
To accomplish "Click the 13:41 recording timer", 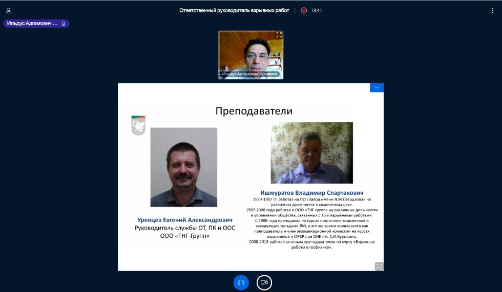I will 317,10.
